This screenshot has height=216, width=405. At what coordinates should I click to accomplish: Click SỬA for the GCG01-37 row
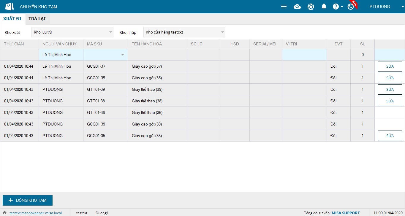[390, 66]
